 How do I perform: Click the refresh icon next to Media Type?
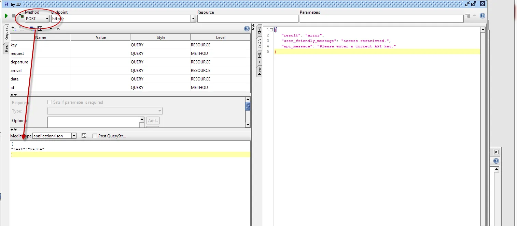(84, 136)
